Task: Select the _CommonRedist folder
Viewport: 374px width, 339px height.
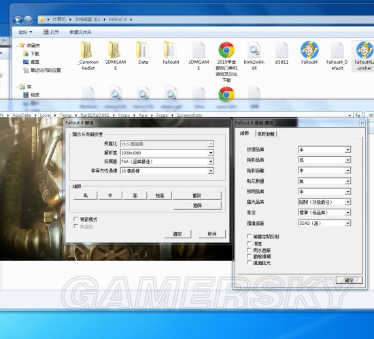Action: 86,50
